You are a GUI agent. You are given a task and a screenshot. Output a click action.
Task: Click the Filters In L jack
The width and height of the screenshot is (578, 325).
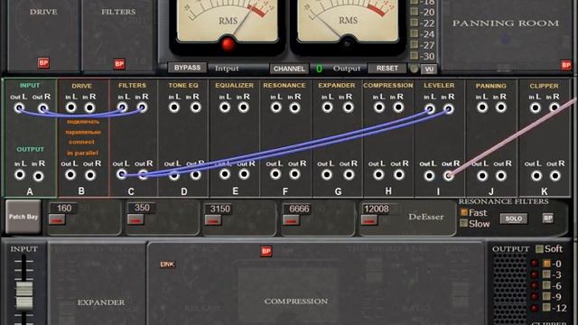point(123,107)
